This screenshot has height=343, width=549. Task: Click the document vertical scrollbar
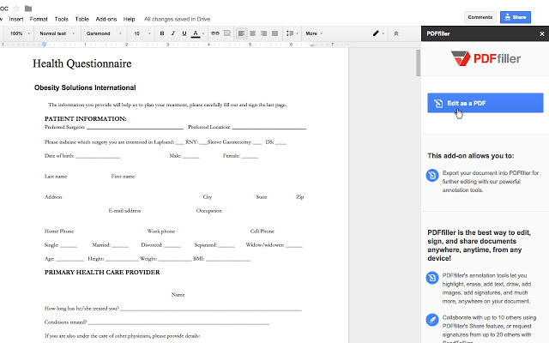coord(418,63)
